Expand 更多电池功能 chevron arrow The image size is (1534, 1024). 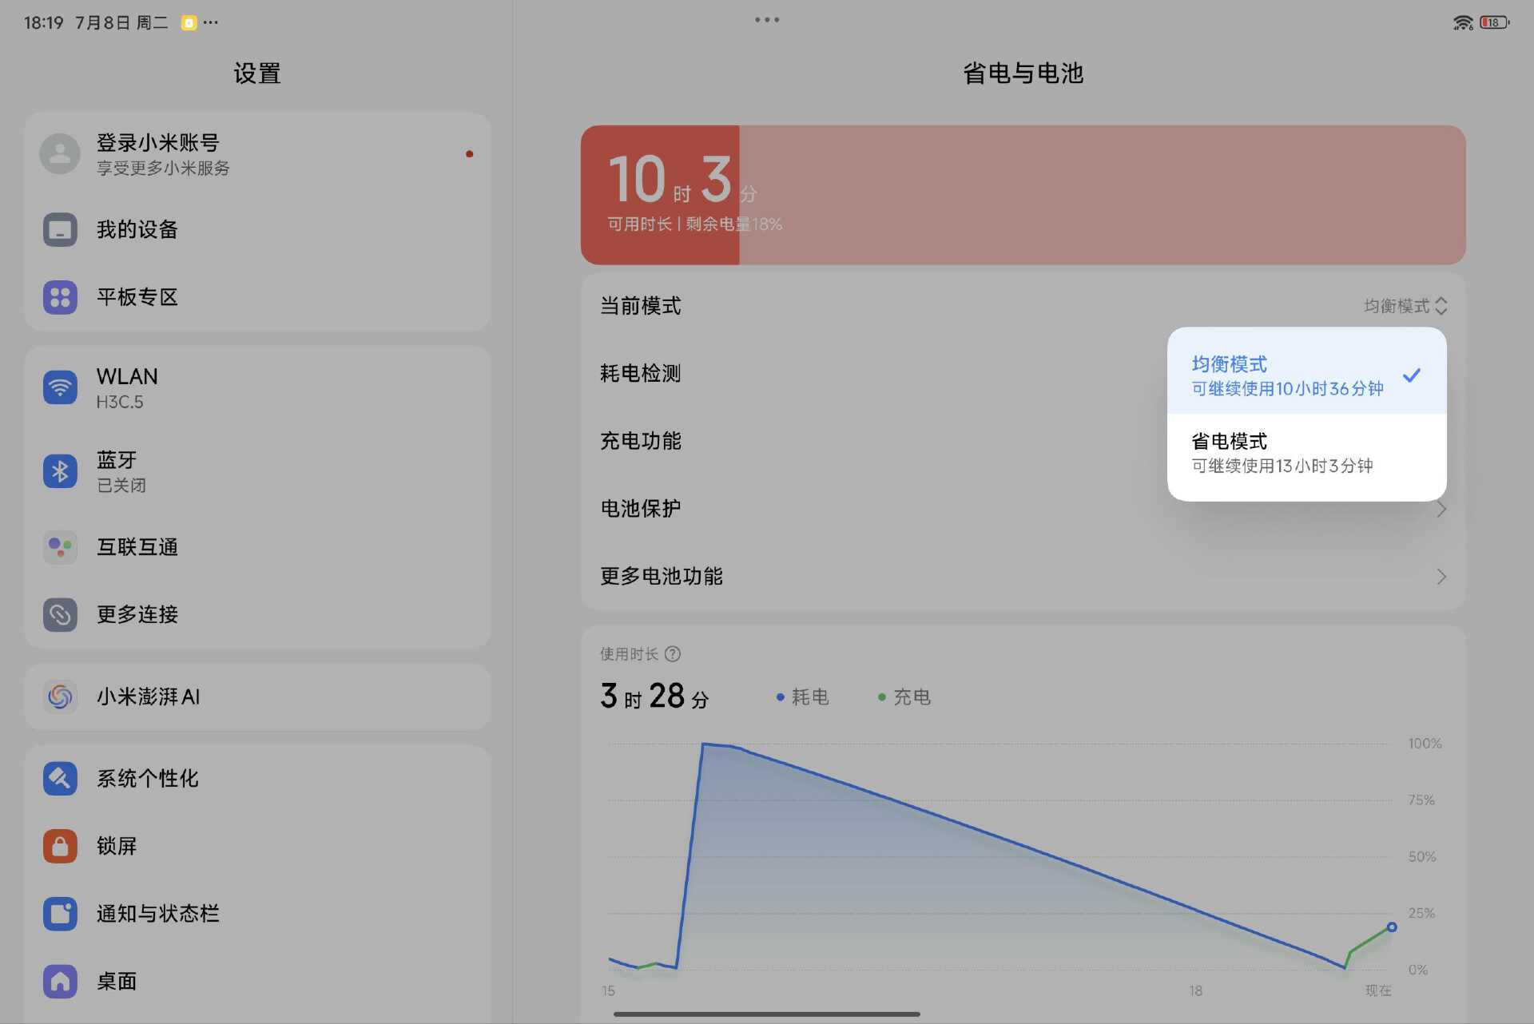point(1441,577)
